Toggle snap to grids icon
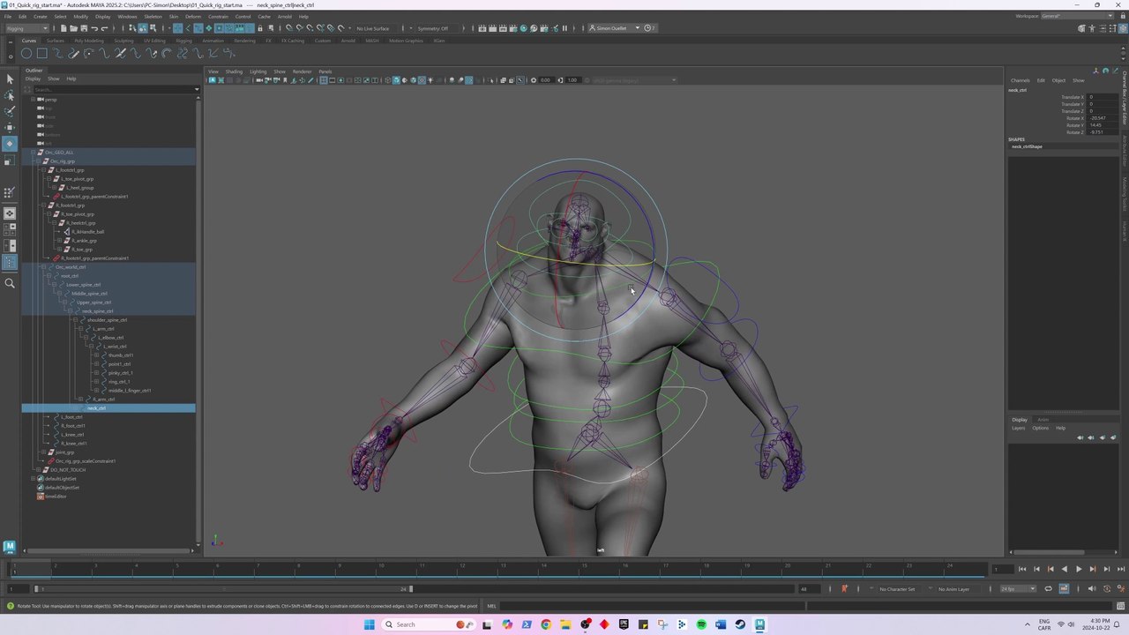 point(288,28)
